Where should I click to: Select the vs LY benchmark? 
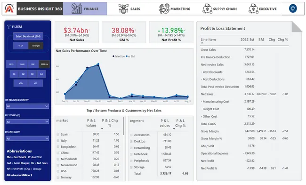coord(21,46)
